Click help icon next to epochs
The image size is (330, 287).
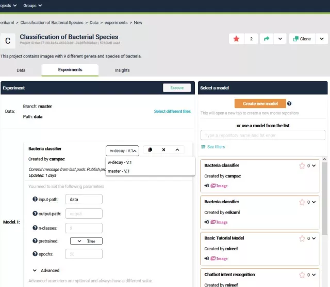[x=35, y=254]
